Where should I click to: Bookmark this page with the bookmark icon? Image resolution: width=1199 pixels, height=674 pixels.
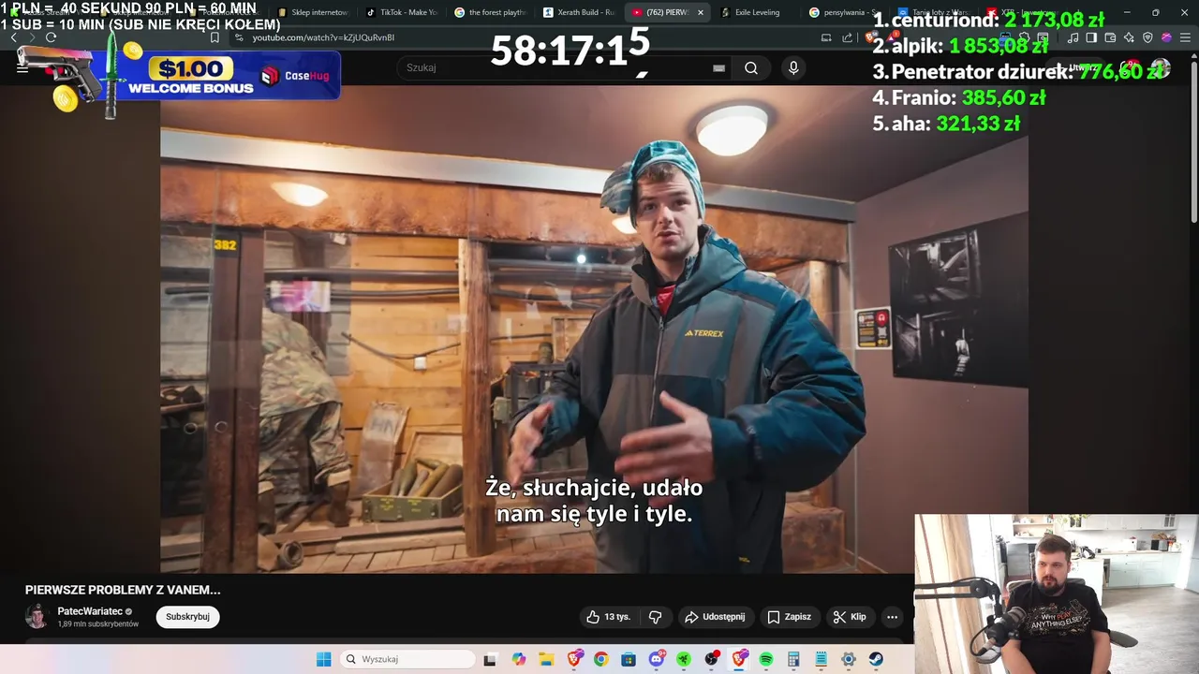215,37
